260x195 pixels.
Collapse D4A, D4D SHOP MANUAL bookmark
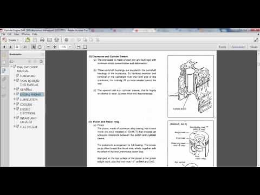pyautogui.click(x=12, y=67)
